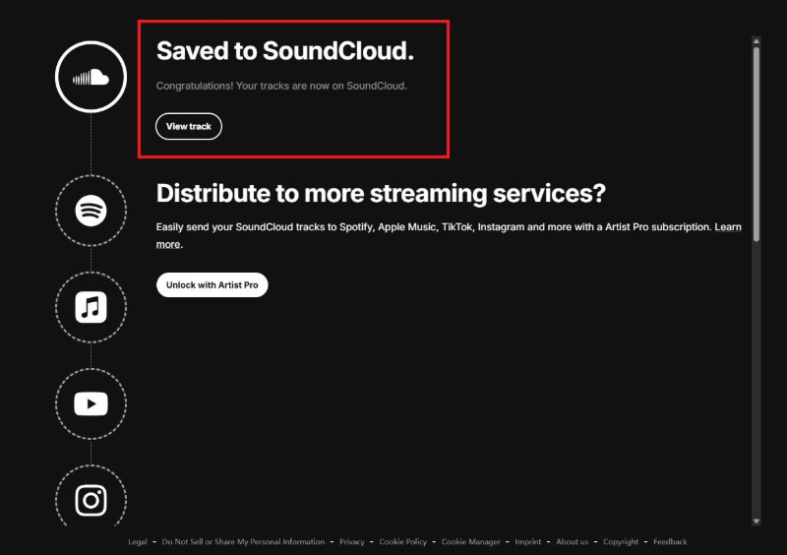787x555 pixels.
Task: Click 'Distribute to more streaming services?' heading
Action: 381,194
